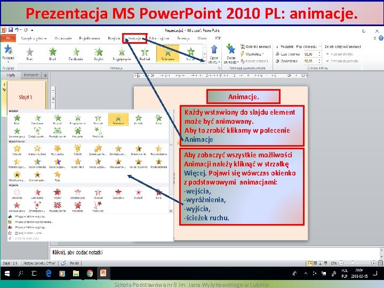The image size is (384, 288).
Task: Choose Podskok entrance effect
Action: tap(98, 133)
